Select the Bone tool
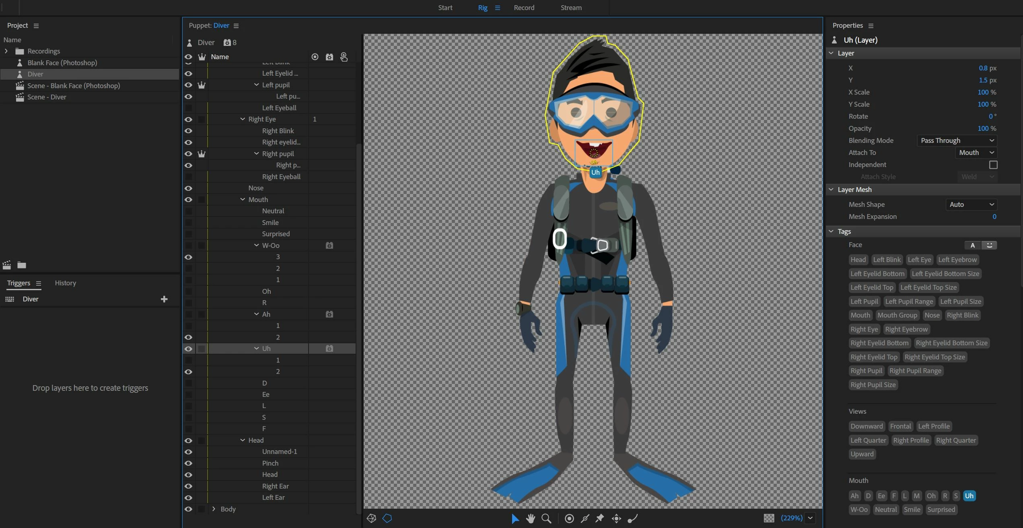The width and height of the screenshot is (1023, 528). pos(633,518)
